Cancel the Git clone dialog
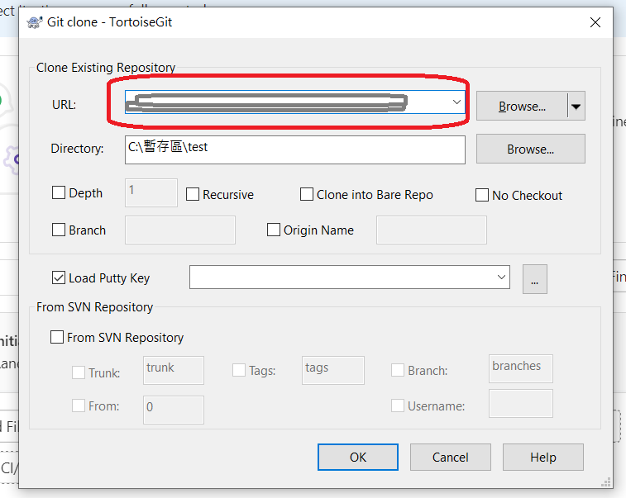Screen dimensions: 626x498 [x=451, y=457]
